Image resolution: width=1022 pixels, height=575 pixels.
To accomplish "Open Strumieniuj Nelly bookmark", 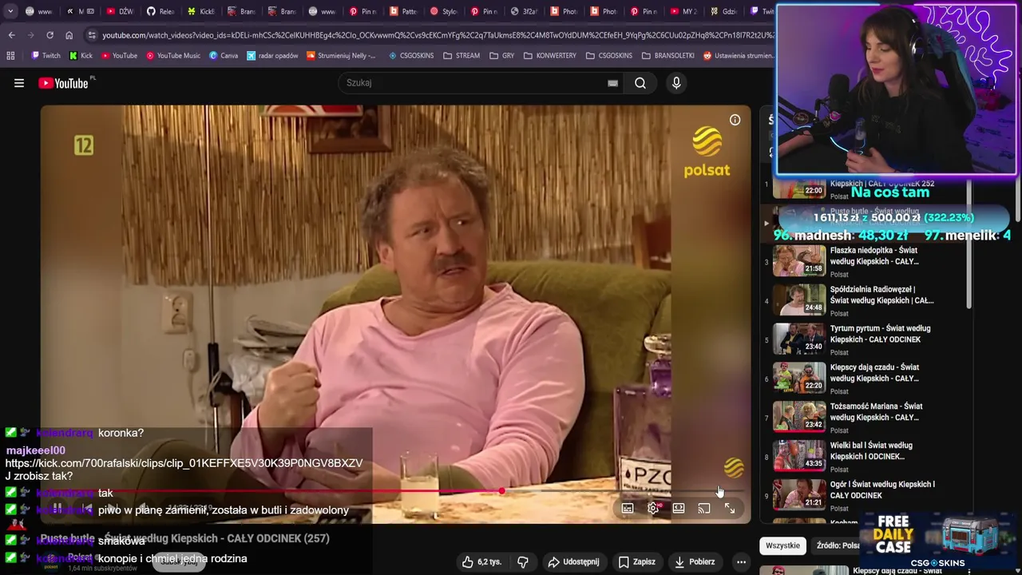I will 340,56.
